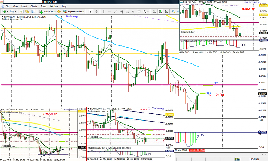268x161 pixels.
Task: Click the MACD value 409 in 4-hour inset
Action: tap(148, 154)
